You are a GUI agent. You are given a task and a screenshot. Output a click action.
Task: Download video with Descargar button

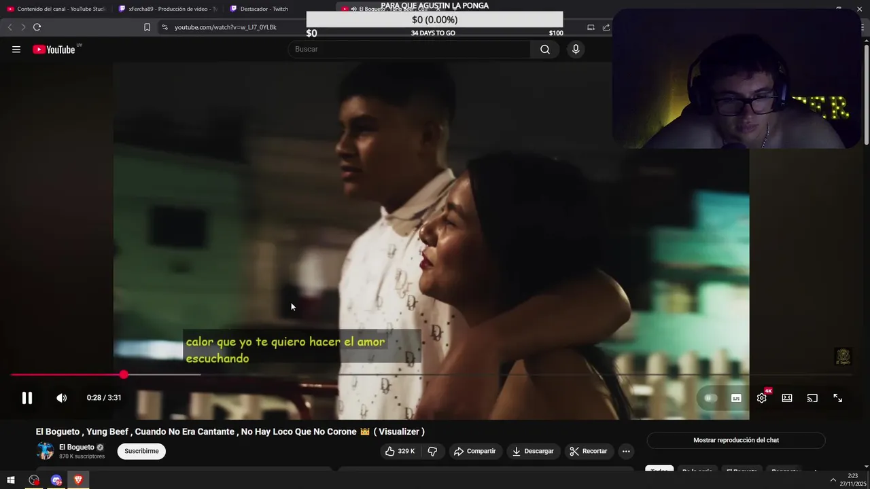pyautogui.click(x=533, y=451)
